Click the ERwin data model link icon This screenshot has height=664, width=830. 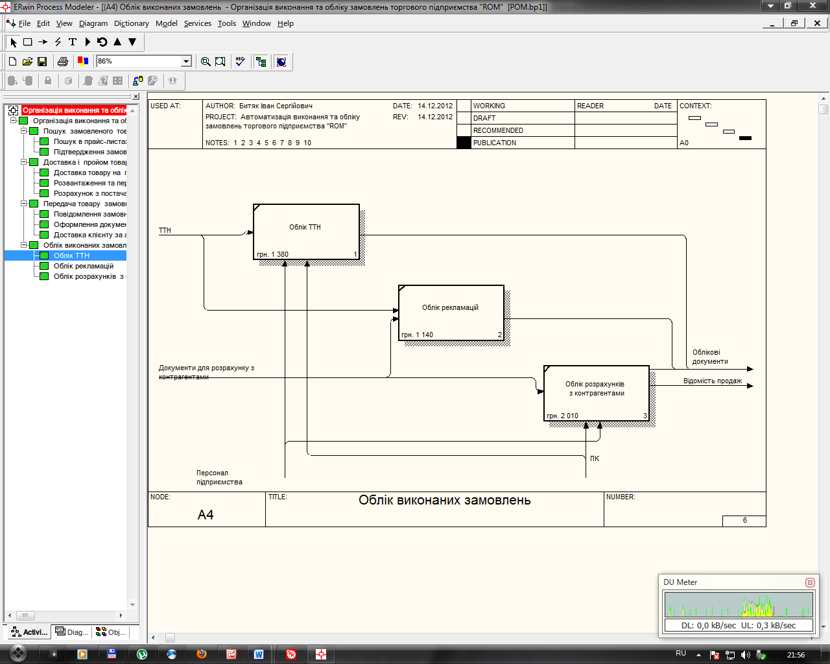(137, 81)
